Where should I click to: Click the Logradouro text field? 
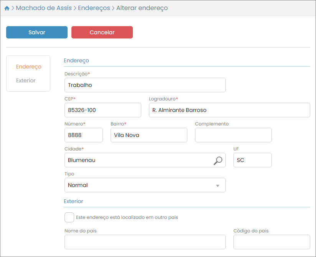click(x=229, y=110)
